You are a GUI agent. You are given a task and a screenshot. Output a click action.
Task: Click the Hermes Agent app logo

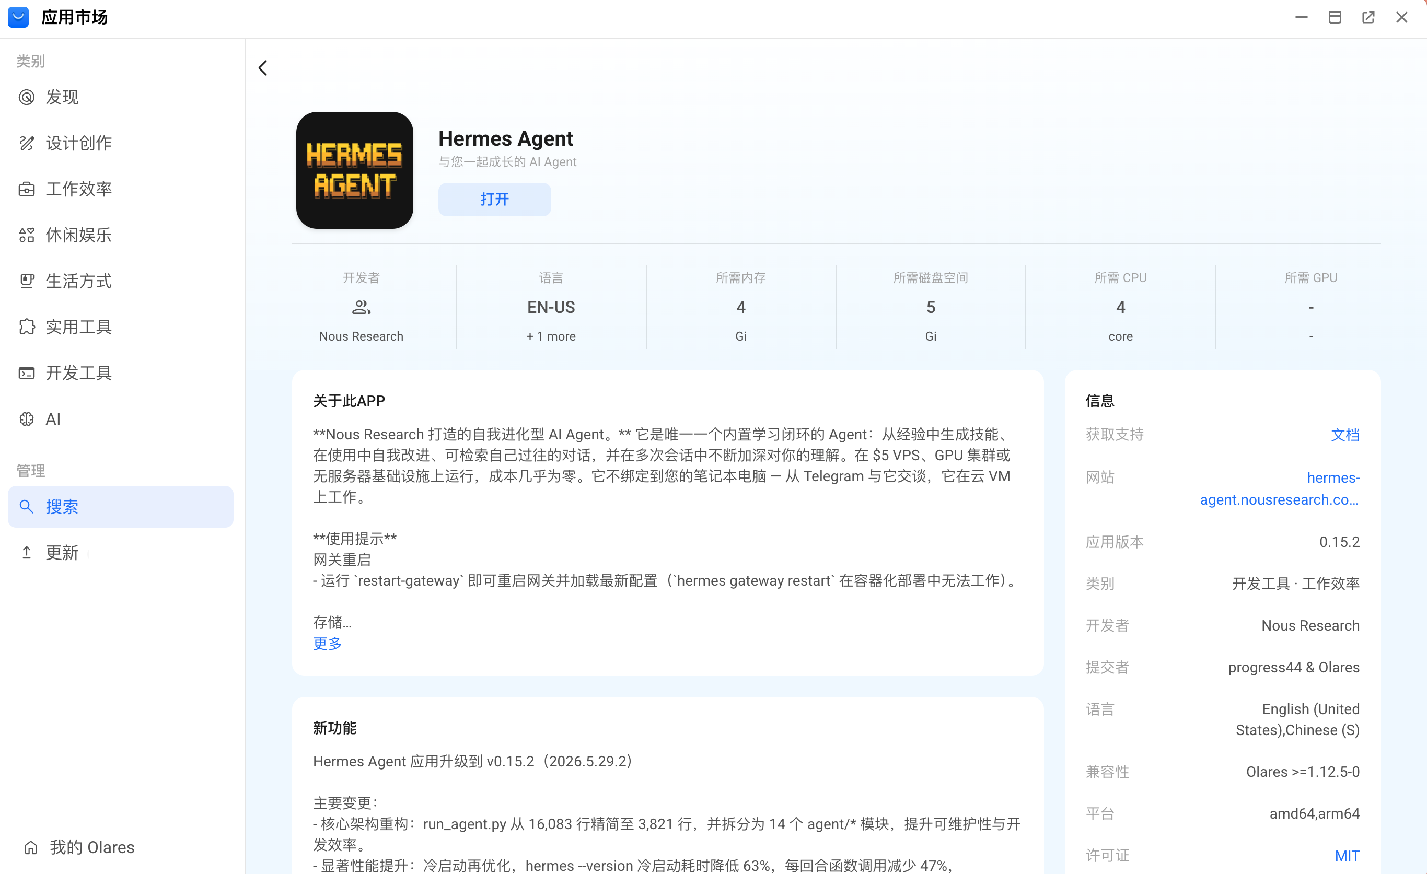354,170
